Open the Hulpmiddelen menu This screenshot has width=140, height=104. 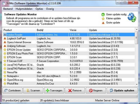[x=24, y=9]
